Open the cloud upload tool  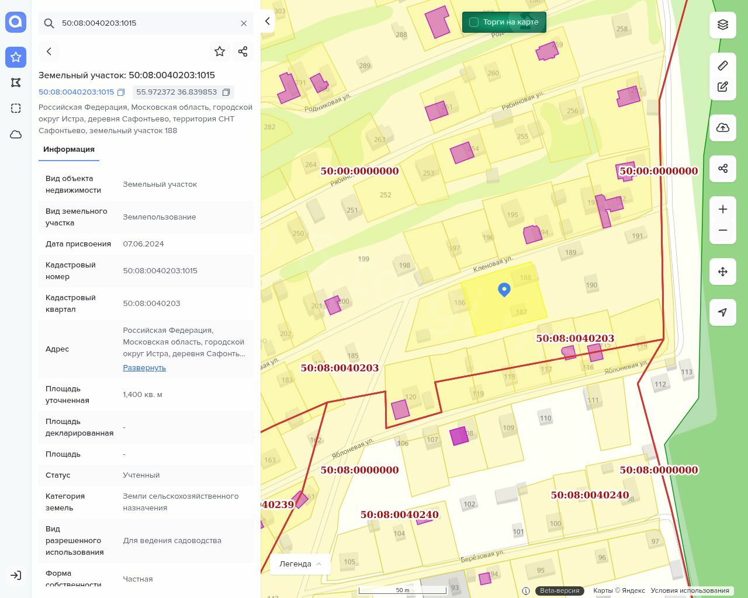tap(723, 128)
